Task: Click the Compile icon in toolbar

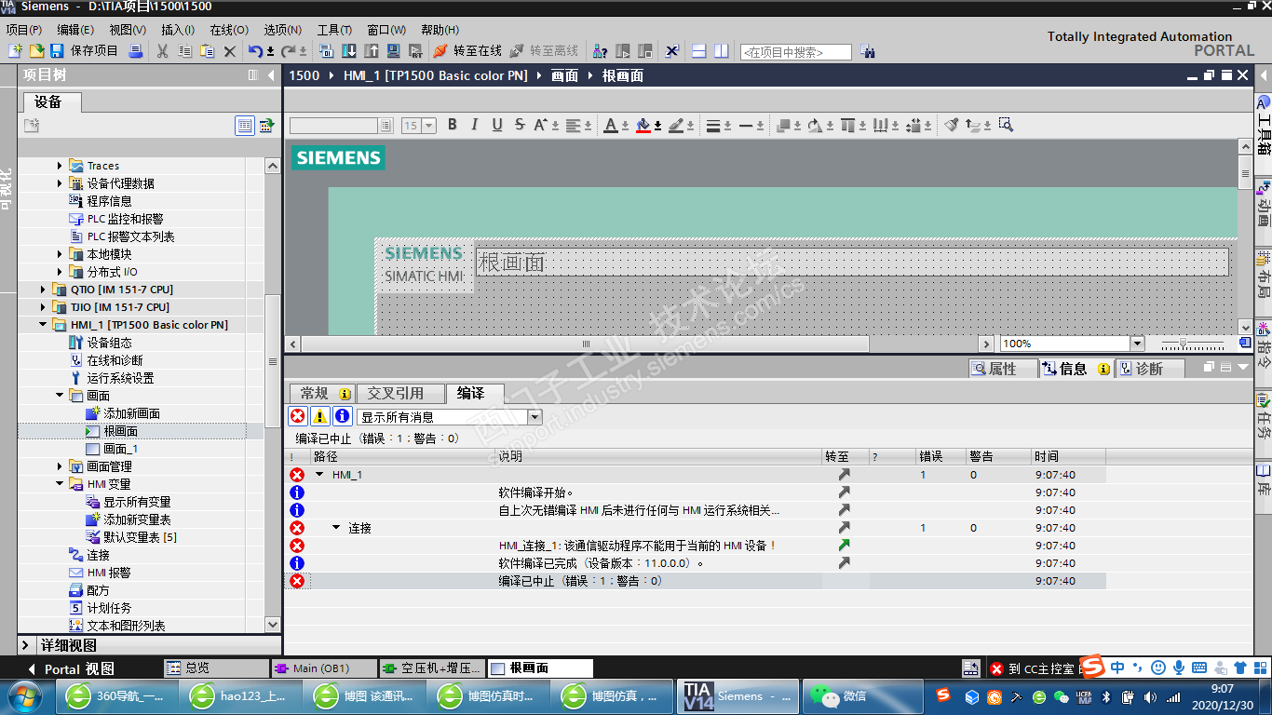Action: 326,51
